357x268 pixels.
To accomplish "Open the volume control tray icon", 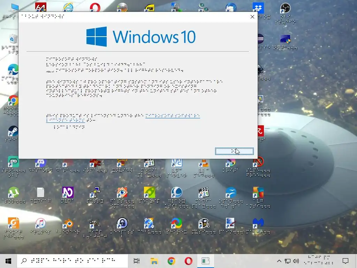I will [x=296, y=261].
